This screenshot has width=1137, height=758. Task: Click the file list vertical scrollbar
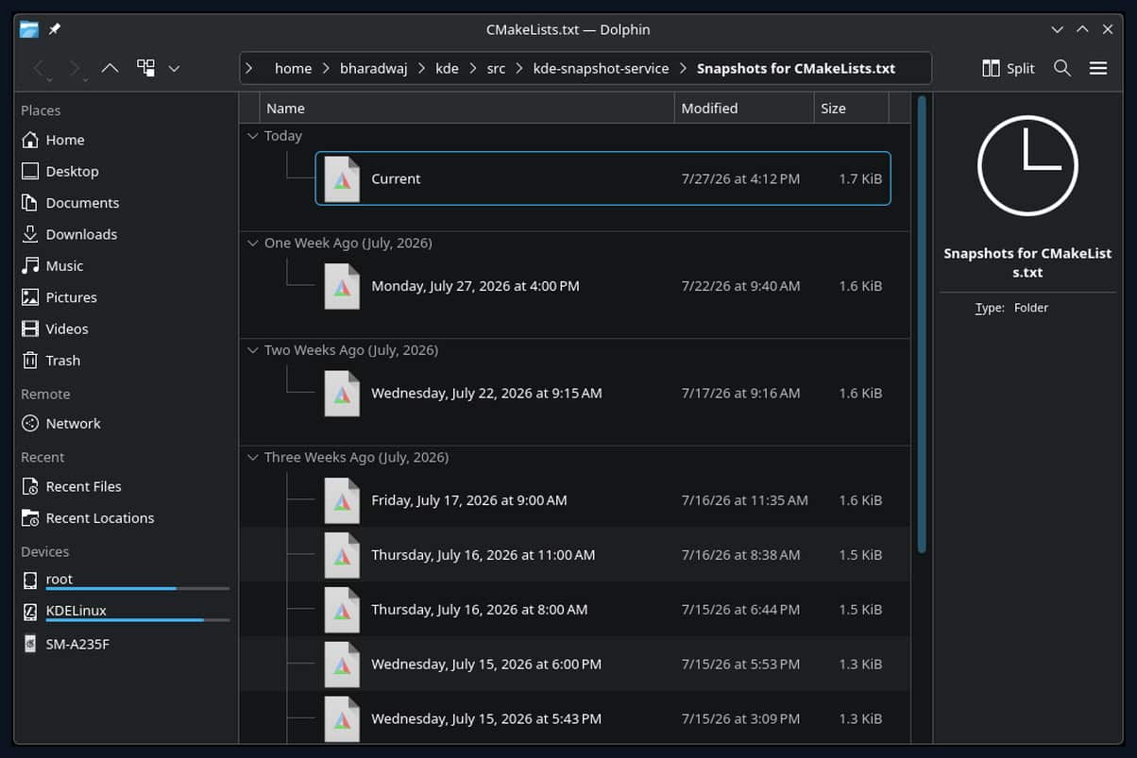tap(922, 324)
